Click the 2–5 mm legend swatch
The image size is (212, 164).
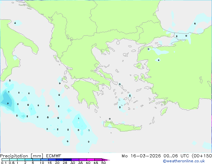click(29, 160)
